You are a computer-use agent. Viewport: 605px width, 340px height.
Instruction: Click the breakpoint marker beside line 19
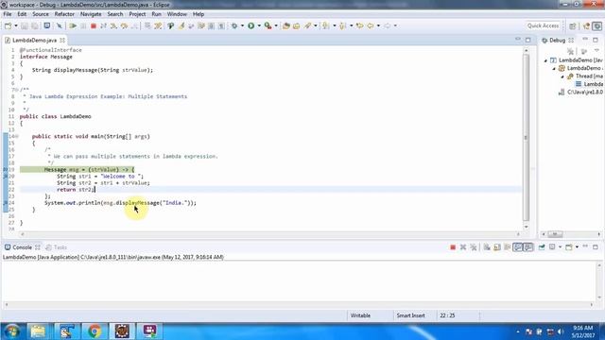(x=6, y=170)
